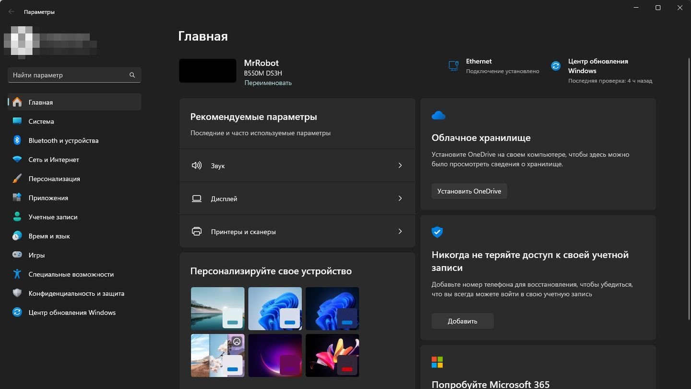This screenshot has width=691, height=389.
Task: Click the blue shield checkmark icon
Action: (437, 231)
